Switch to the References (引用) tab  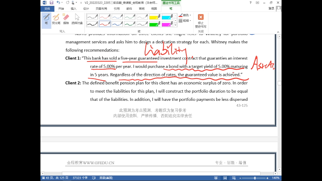(117, 9)
